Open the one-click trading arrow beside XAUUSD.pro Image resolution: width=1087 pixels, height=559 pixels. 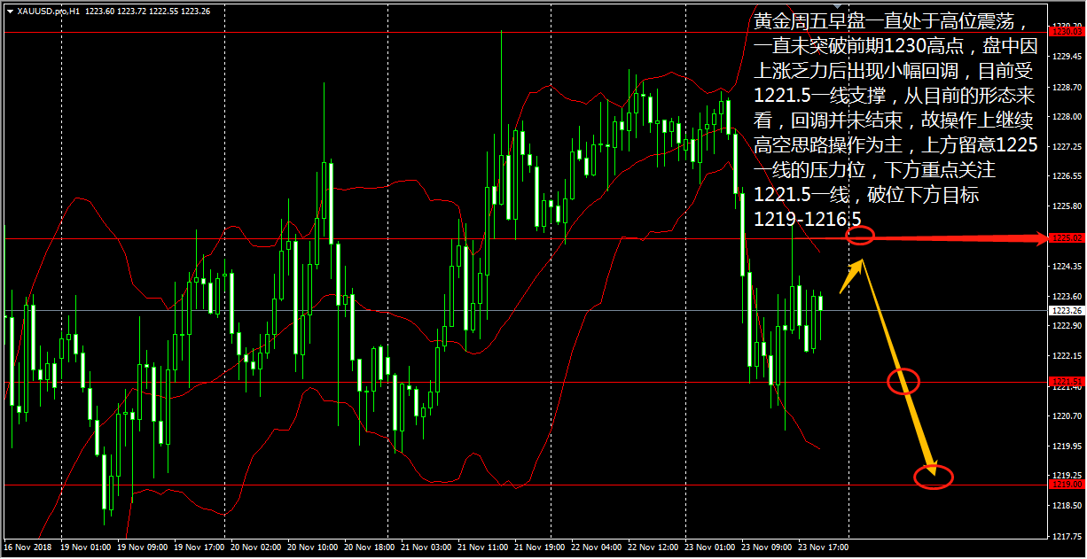[10, 12]
